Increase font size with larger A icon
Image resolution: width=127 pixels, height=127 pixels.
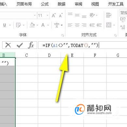tap(54, 16)
